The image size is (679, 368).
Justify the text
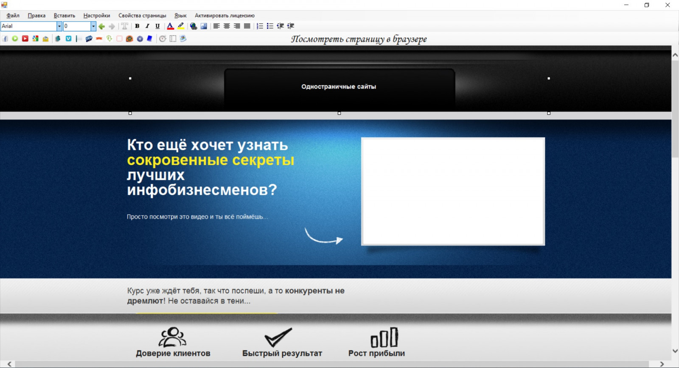[247, 26]
